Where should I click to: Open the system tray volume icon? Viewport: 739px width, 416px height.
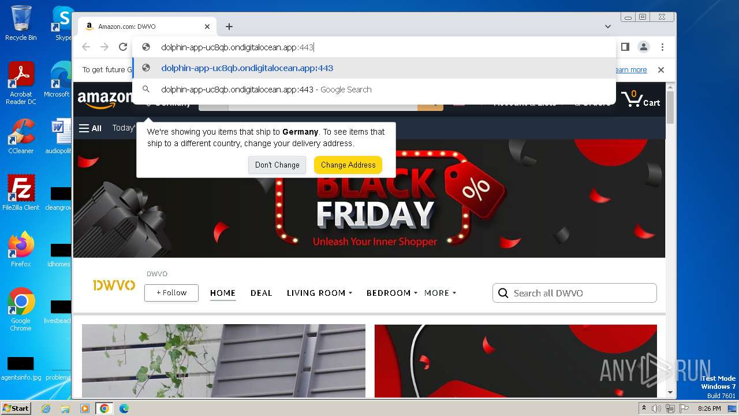click(656, 408)
